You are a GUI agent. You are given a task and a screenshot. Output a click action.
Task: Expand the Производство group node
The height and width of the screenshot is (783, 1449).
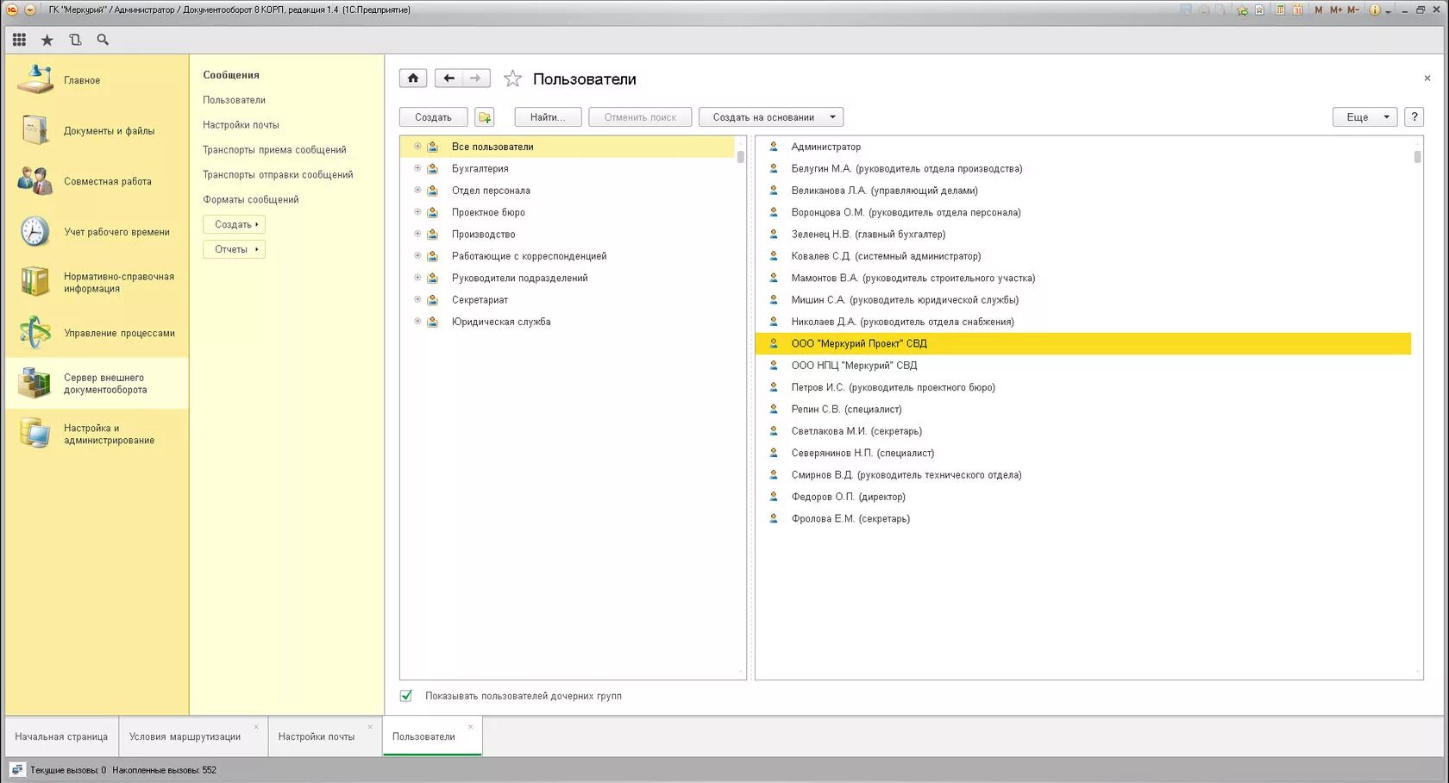coord(417,234)
